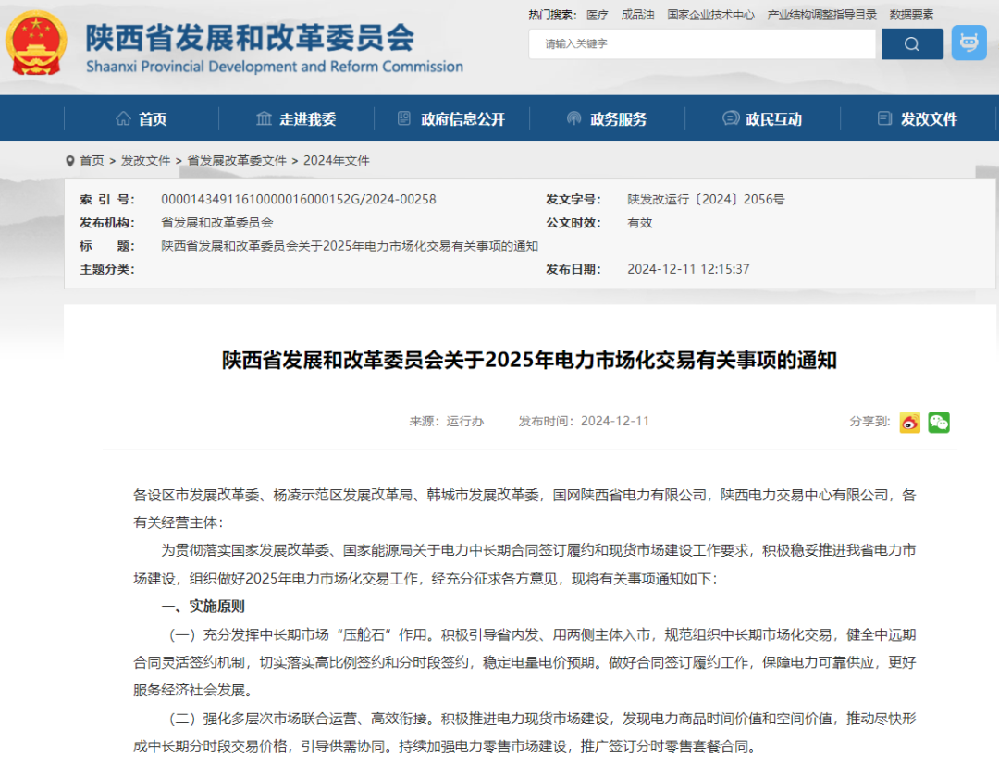999x762 pixels.
Task: Select hot search term 国家企业技术中心
Action: (710, 15)
